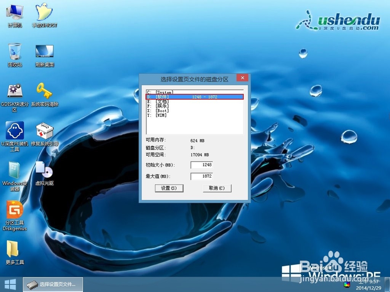Click the Windows Start button
Viewport: 390px width, 292px height.
coord(10,284)
